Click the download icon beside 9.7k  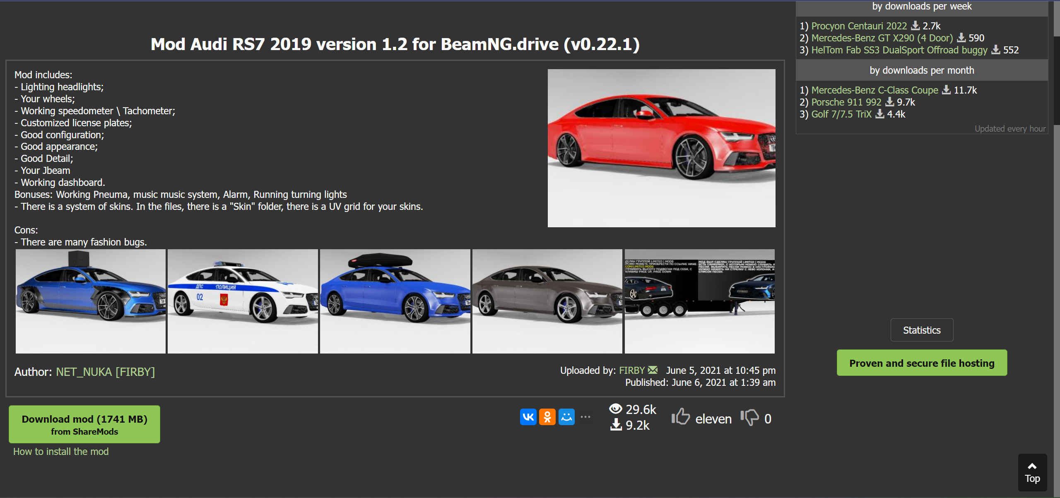pyautogui.click(x=890, y=101)
